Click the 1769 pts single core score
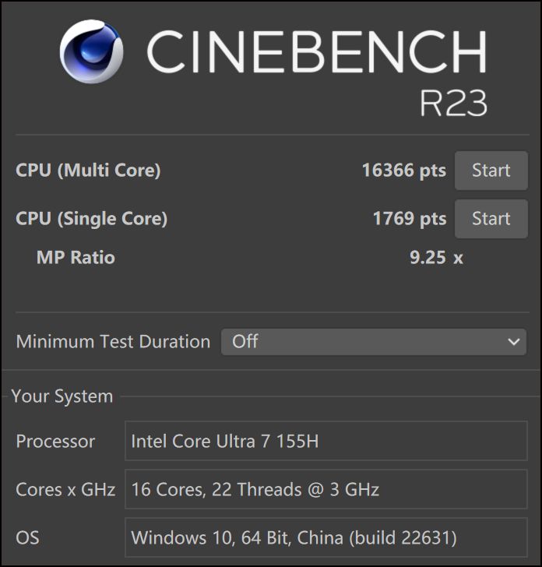The width and height of the screenshot is (542, 567). tap(409, 219)
